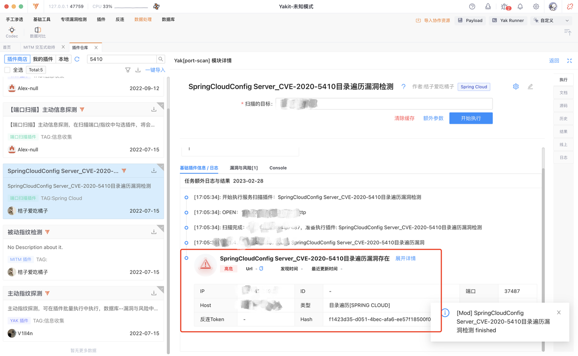
Task: Click the user avatar in the title bar
Action: pyautogui.click(x=553, y=7)
